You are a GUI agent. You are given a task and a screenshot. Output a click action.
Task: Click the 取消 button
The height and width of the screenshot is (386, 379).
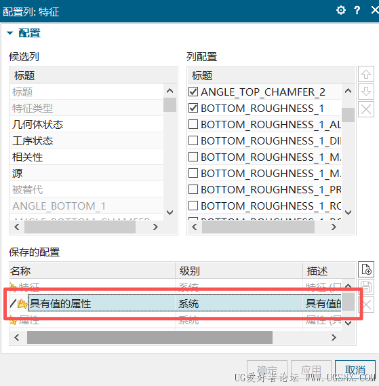coord(355,370)
